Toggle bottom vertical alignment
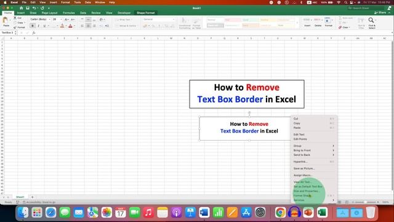Image resolution: width=394 pixels, height=222 pixels. click(x=94, y=19)
